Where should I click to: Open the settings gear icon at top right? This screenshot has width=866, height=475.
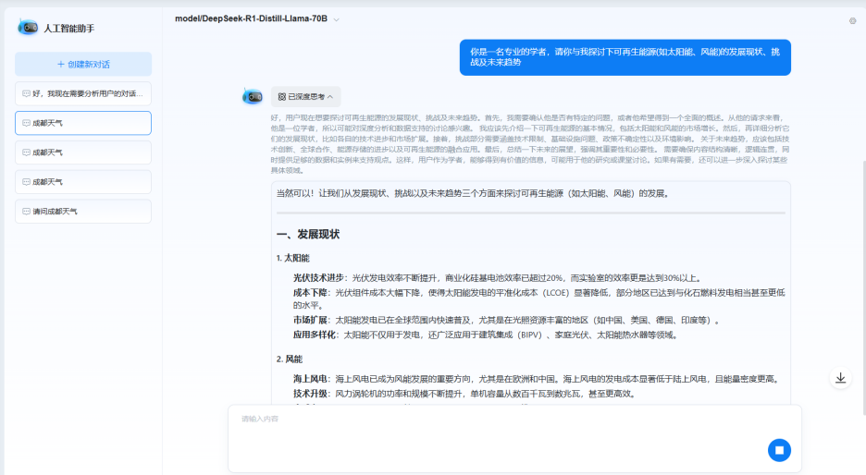853,21
